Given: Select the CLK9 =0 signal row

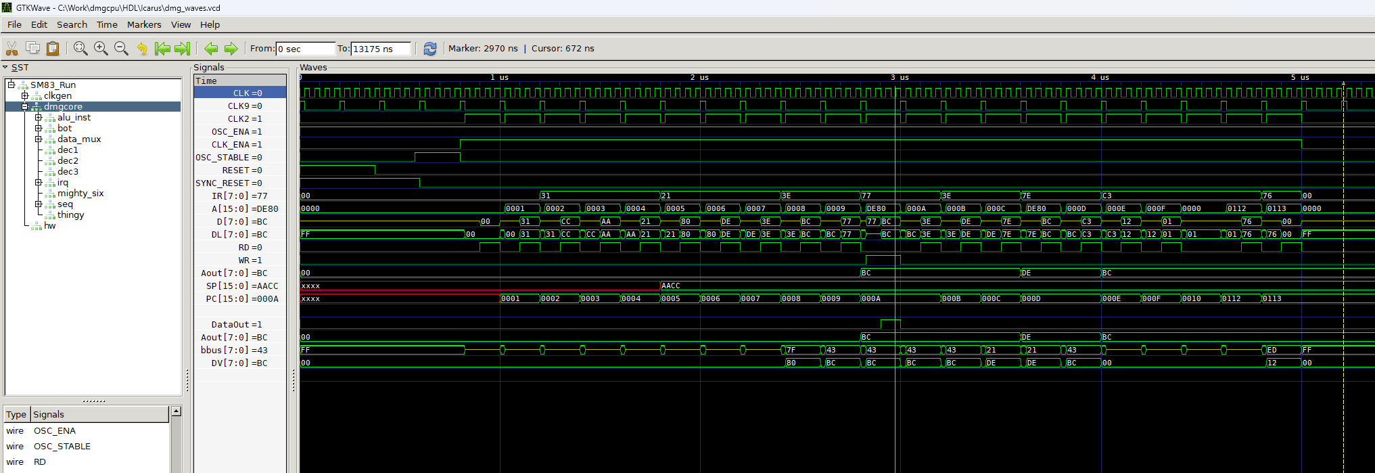Looking at the screenshot, I should click(x=240, y=106).
